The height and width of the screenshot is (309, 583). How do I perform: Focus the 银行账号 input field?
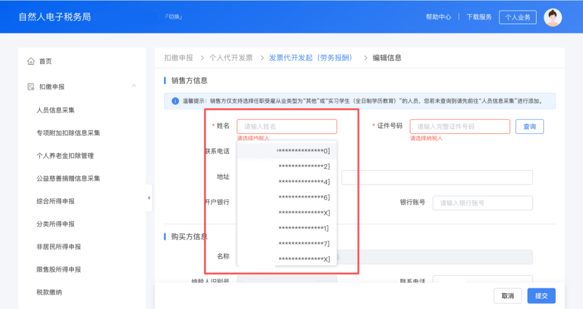pyautogui.click(x=482, y=203)
